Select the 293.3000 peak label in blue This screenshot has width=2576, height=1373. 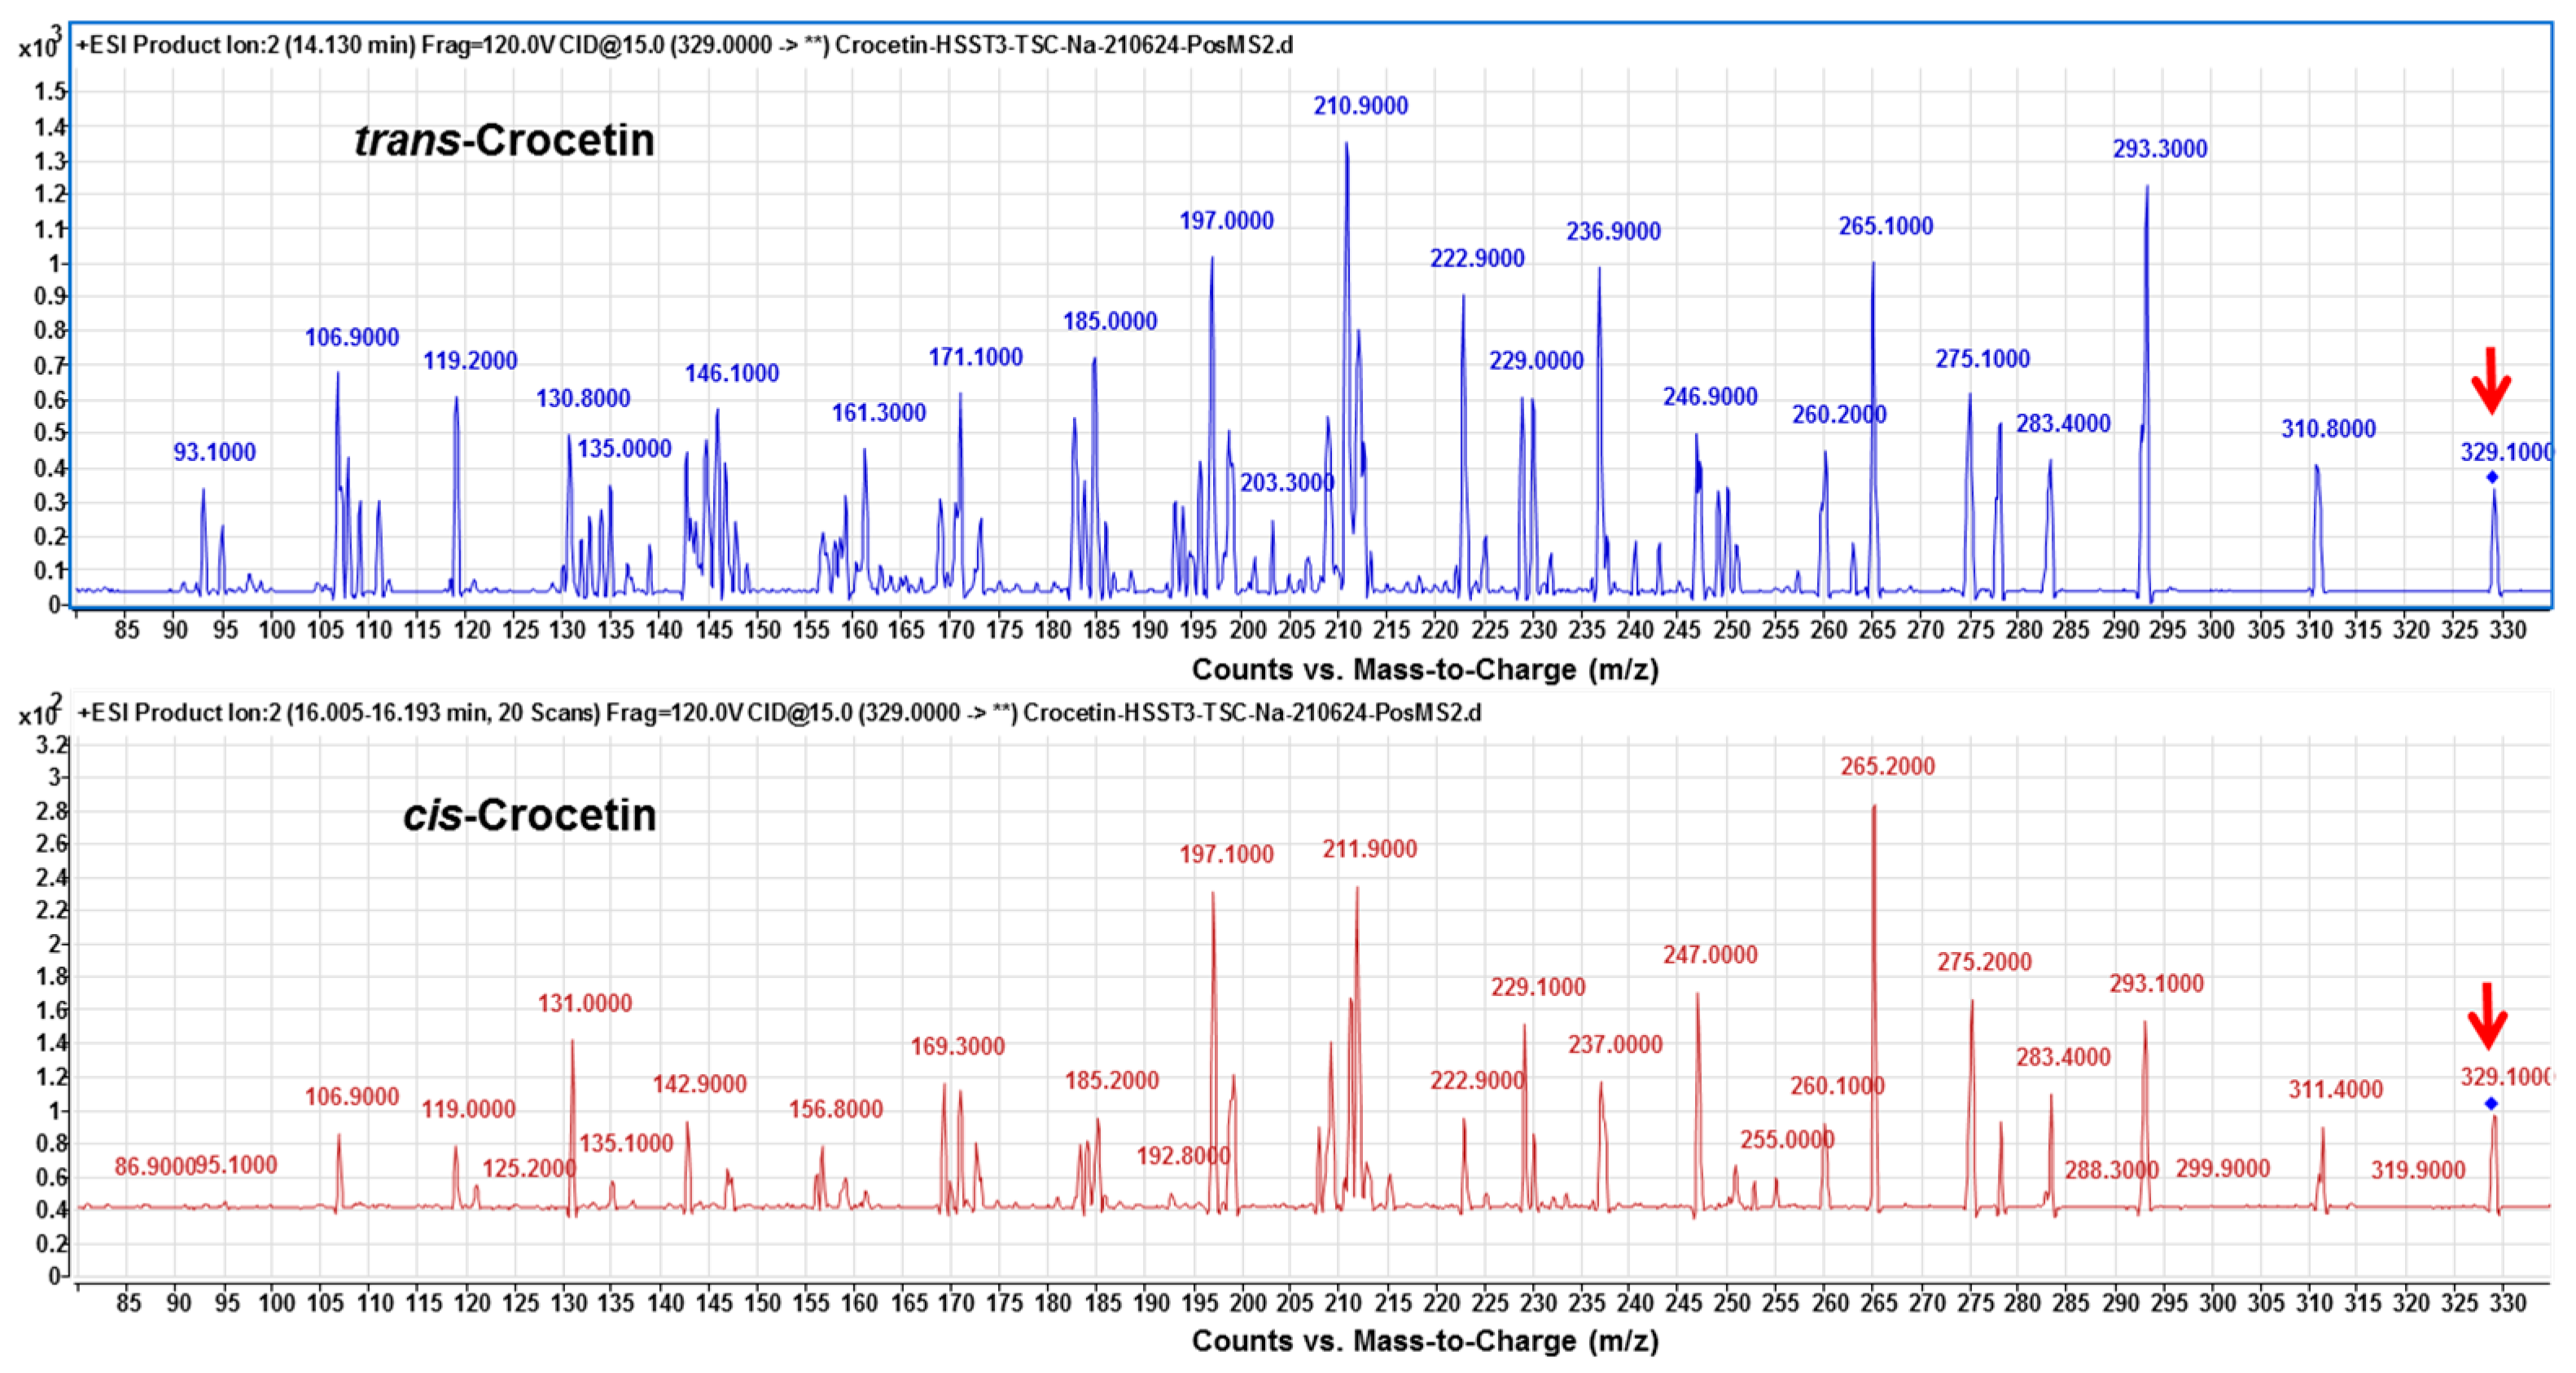2159,149
